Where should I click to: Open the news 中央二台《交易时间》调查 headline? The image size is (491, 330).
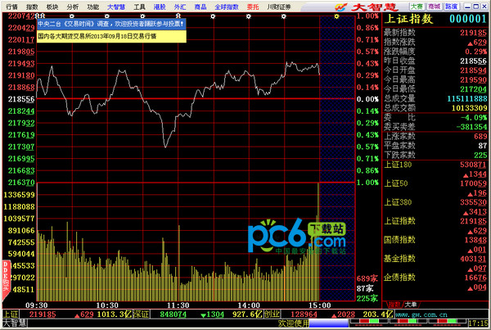111,24
